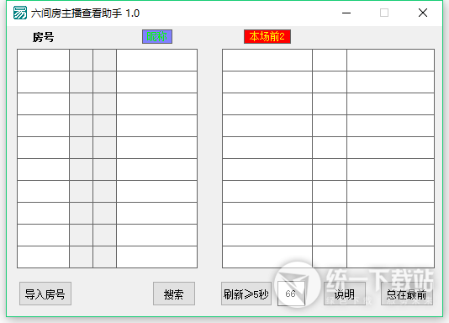Close the 六间房主播查看助手 window
This screenshot has width=449, height=323.
[x=423, y=13]
